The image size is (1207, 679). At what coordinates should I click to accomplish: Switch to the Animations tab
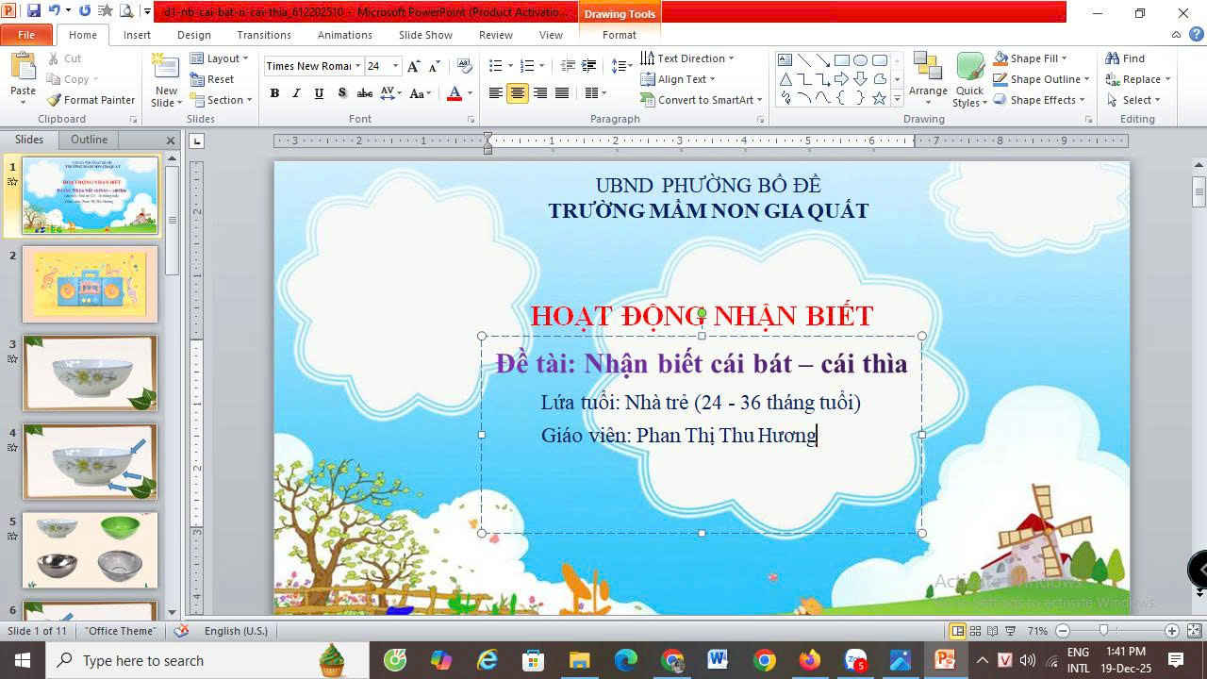pyautogui.click(x=344, y=35)
